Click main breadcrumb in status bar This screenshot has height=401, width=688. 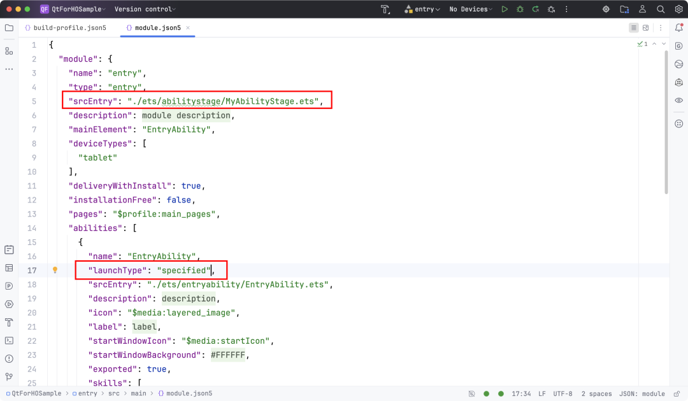pos(139,393)
